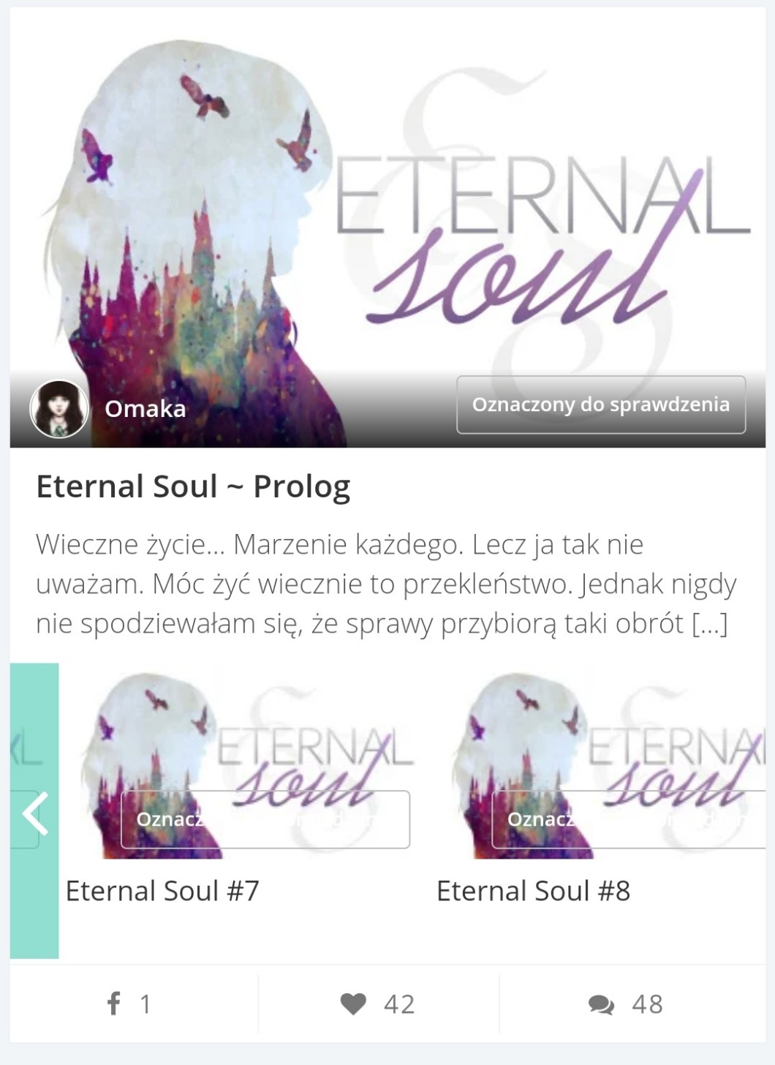The image size is (775, 1065).
Task: Open comments via speech bubble icon
Action: click(x=601, y=1004)
